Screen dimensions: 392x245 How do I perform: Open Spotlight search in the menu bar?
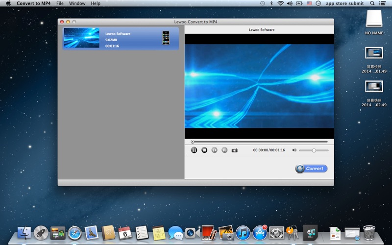372,3
